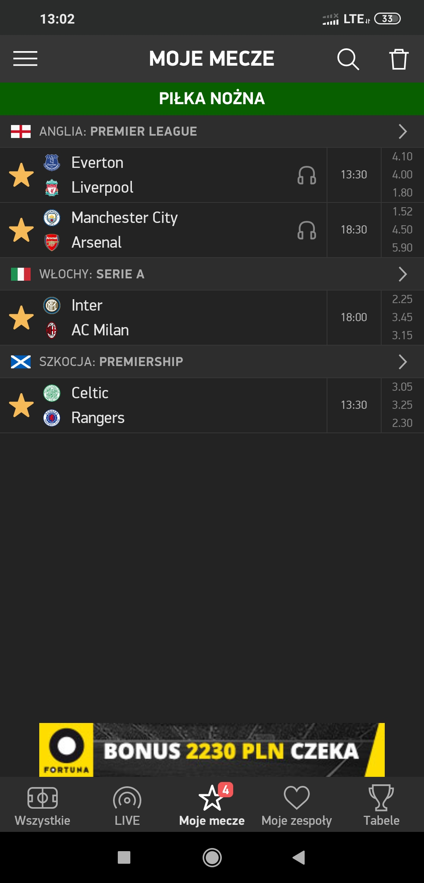The height and width of the screenshot is (883, 424).
Task: Open the Włochy Serie A chevron
Action: pos(402,274)
